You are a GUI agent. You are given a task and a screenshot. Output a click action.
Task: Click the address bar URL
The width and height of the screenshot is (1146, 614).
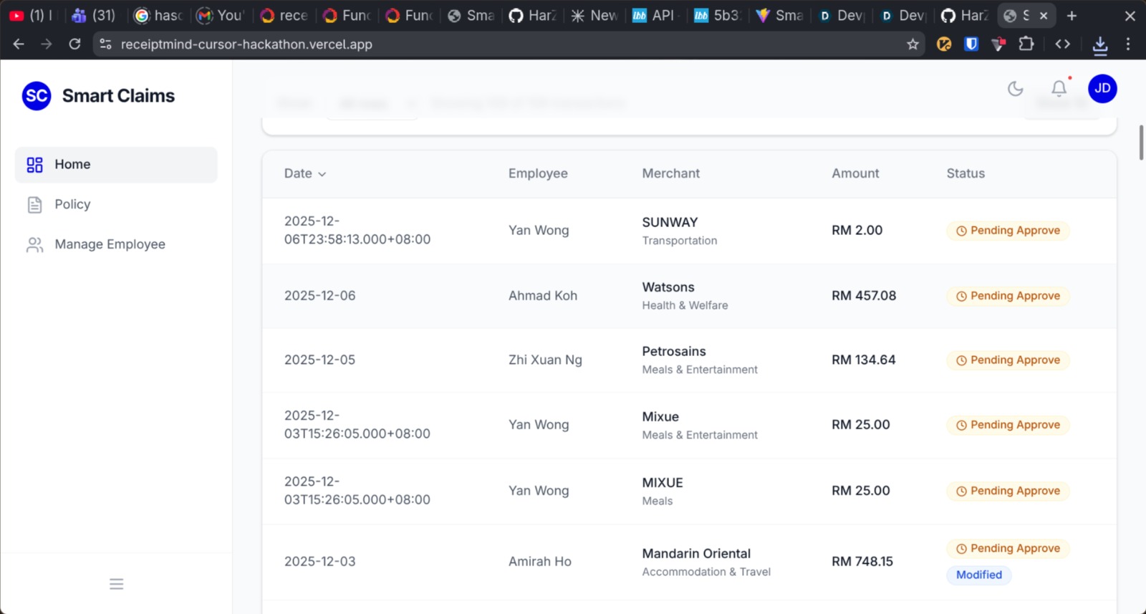(x=246, y=44)
